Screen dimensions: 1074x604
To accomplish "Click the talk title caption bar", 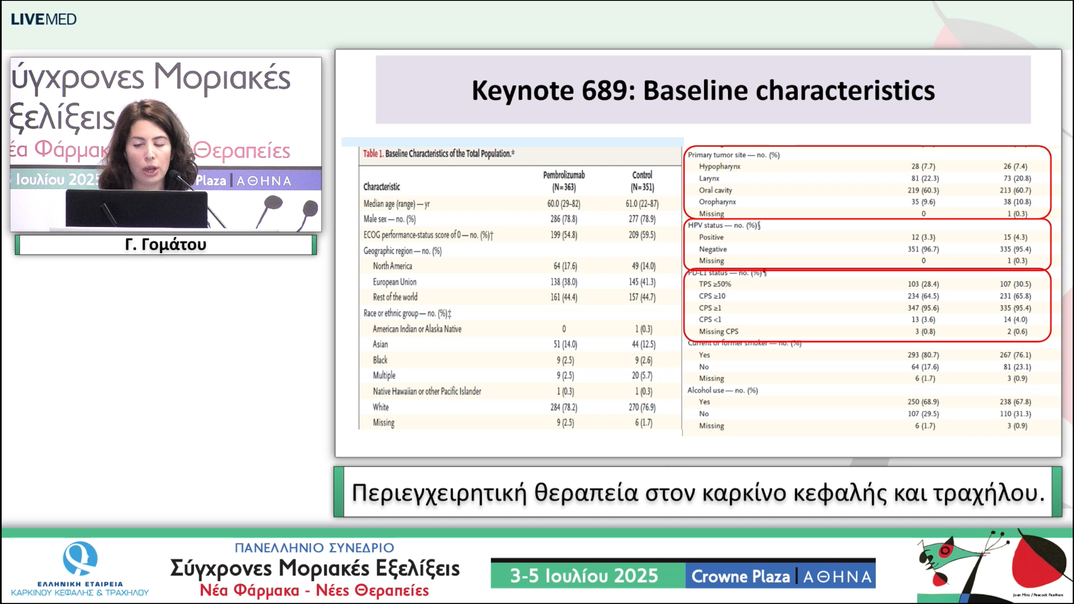I will click(698, 492).
